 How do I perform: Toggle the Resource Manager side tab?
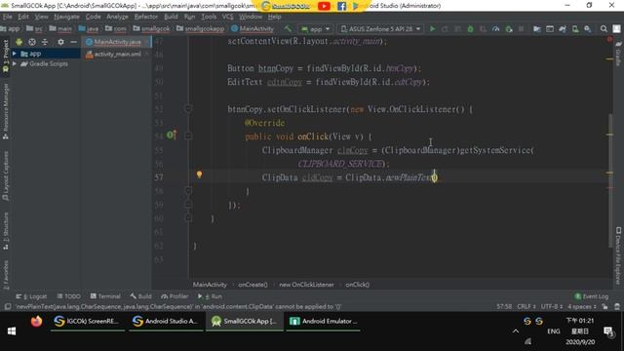(6, 111)
